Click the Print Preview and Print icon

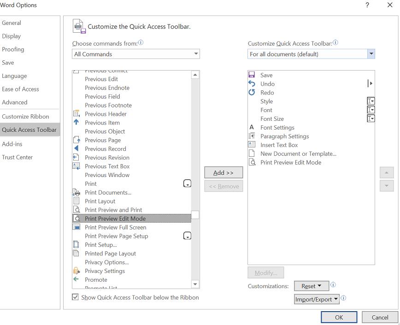(76, 209)
